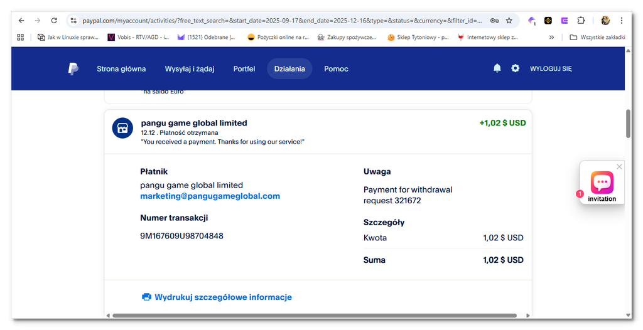The height and width of the screenshot is (330, 643).
Task: Close the invitation popup
Action: click(619, 166)
